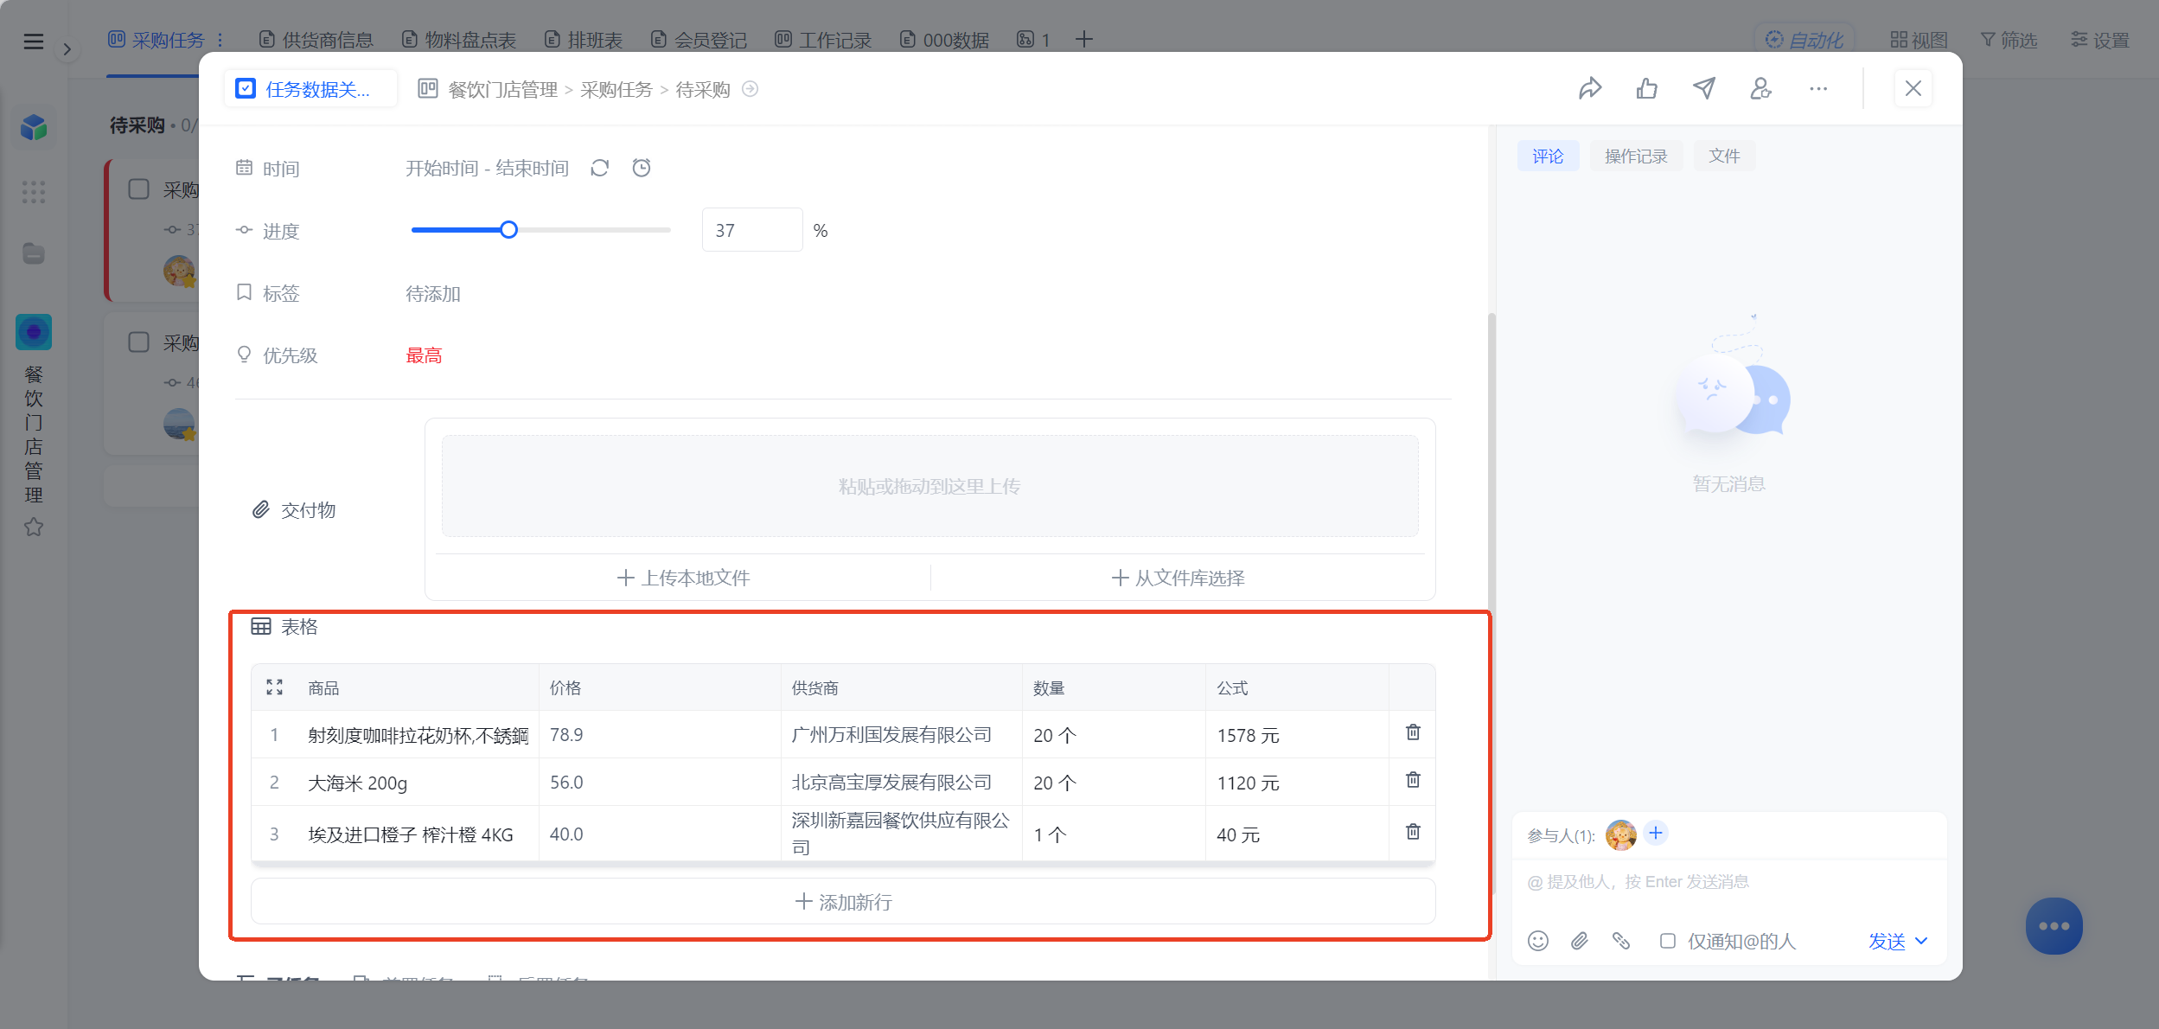Switch to the 采购任务 tab
This screenshot has height=1029, width=2159.
point(156,40)
